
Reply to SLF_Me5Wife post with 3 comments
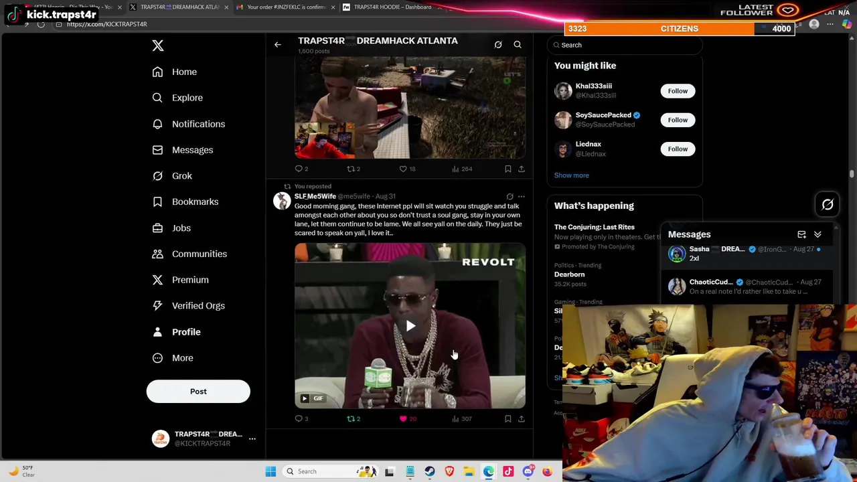pos(301,419)
